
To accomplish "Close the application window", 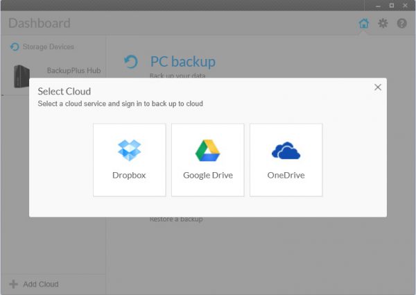I will pos(405,6).
